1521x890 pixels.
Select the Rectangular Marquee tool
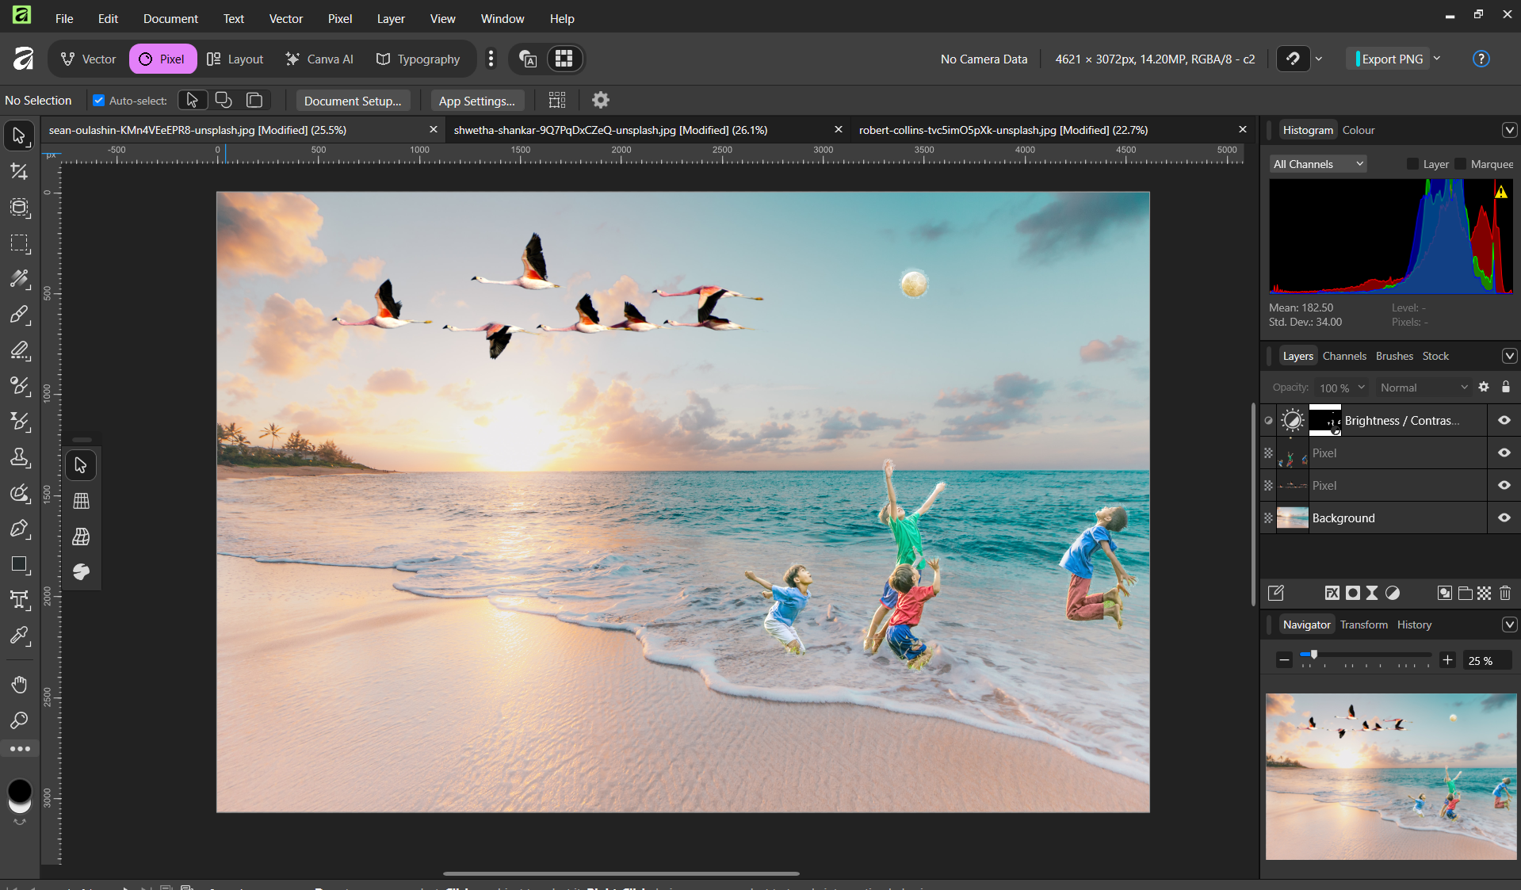pos(19,243)
